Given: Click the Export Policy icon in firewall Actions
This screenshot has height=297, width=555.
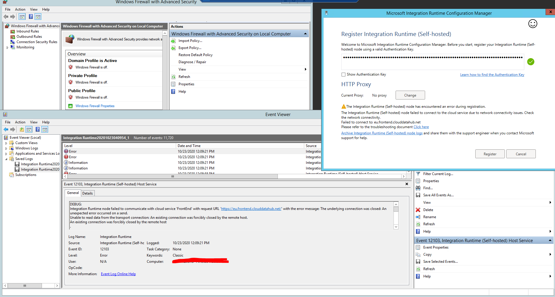Looking at the screenshot, I should click(173, 48).
